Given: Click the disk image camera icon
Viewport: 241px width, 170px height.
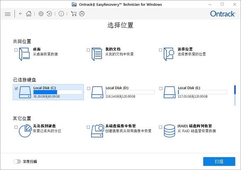Looking at the screenshot, I should 97,131.
